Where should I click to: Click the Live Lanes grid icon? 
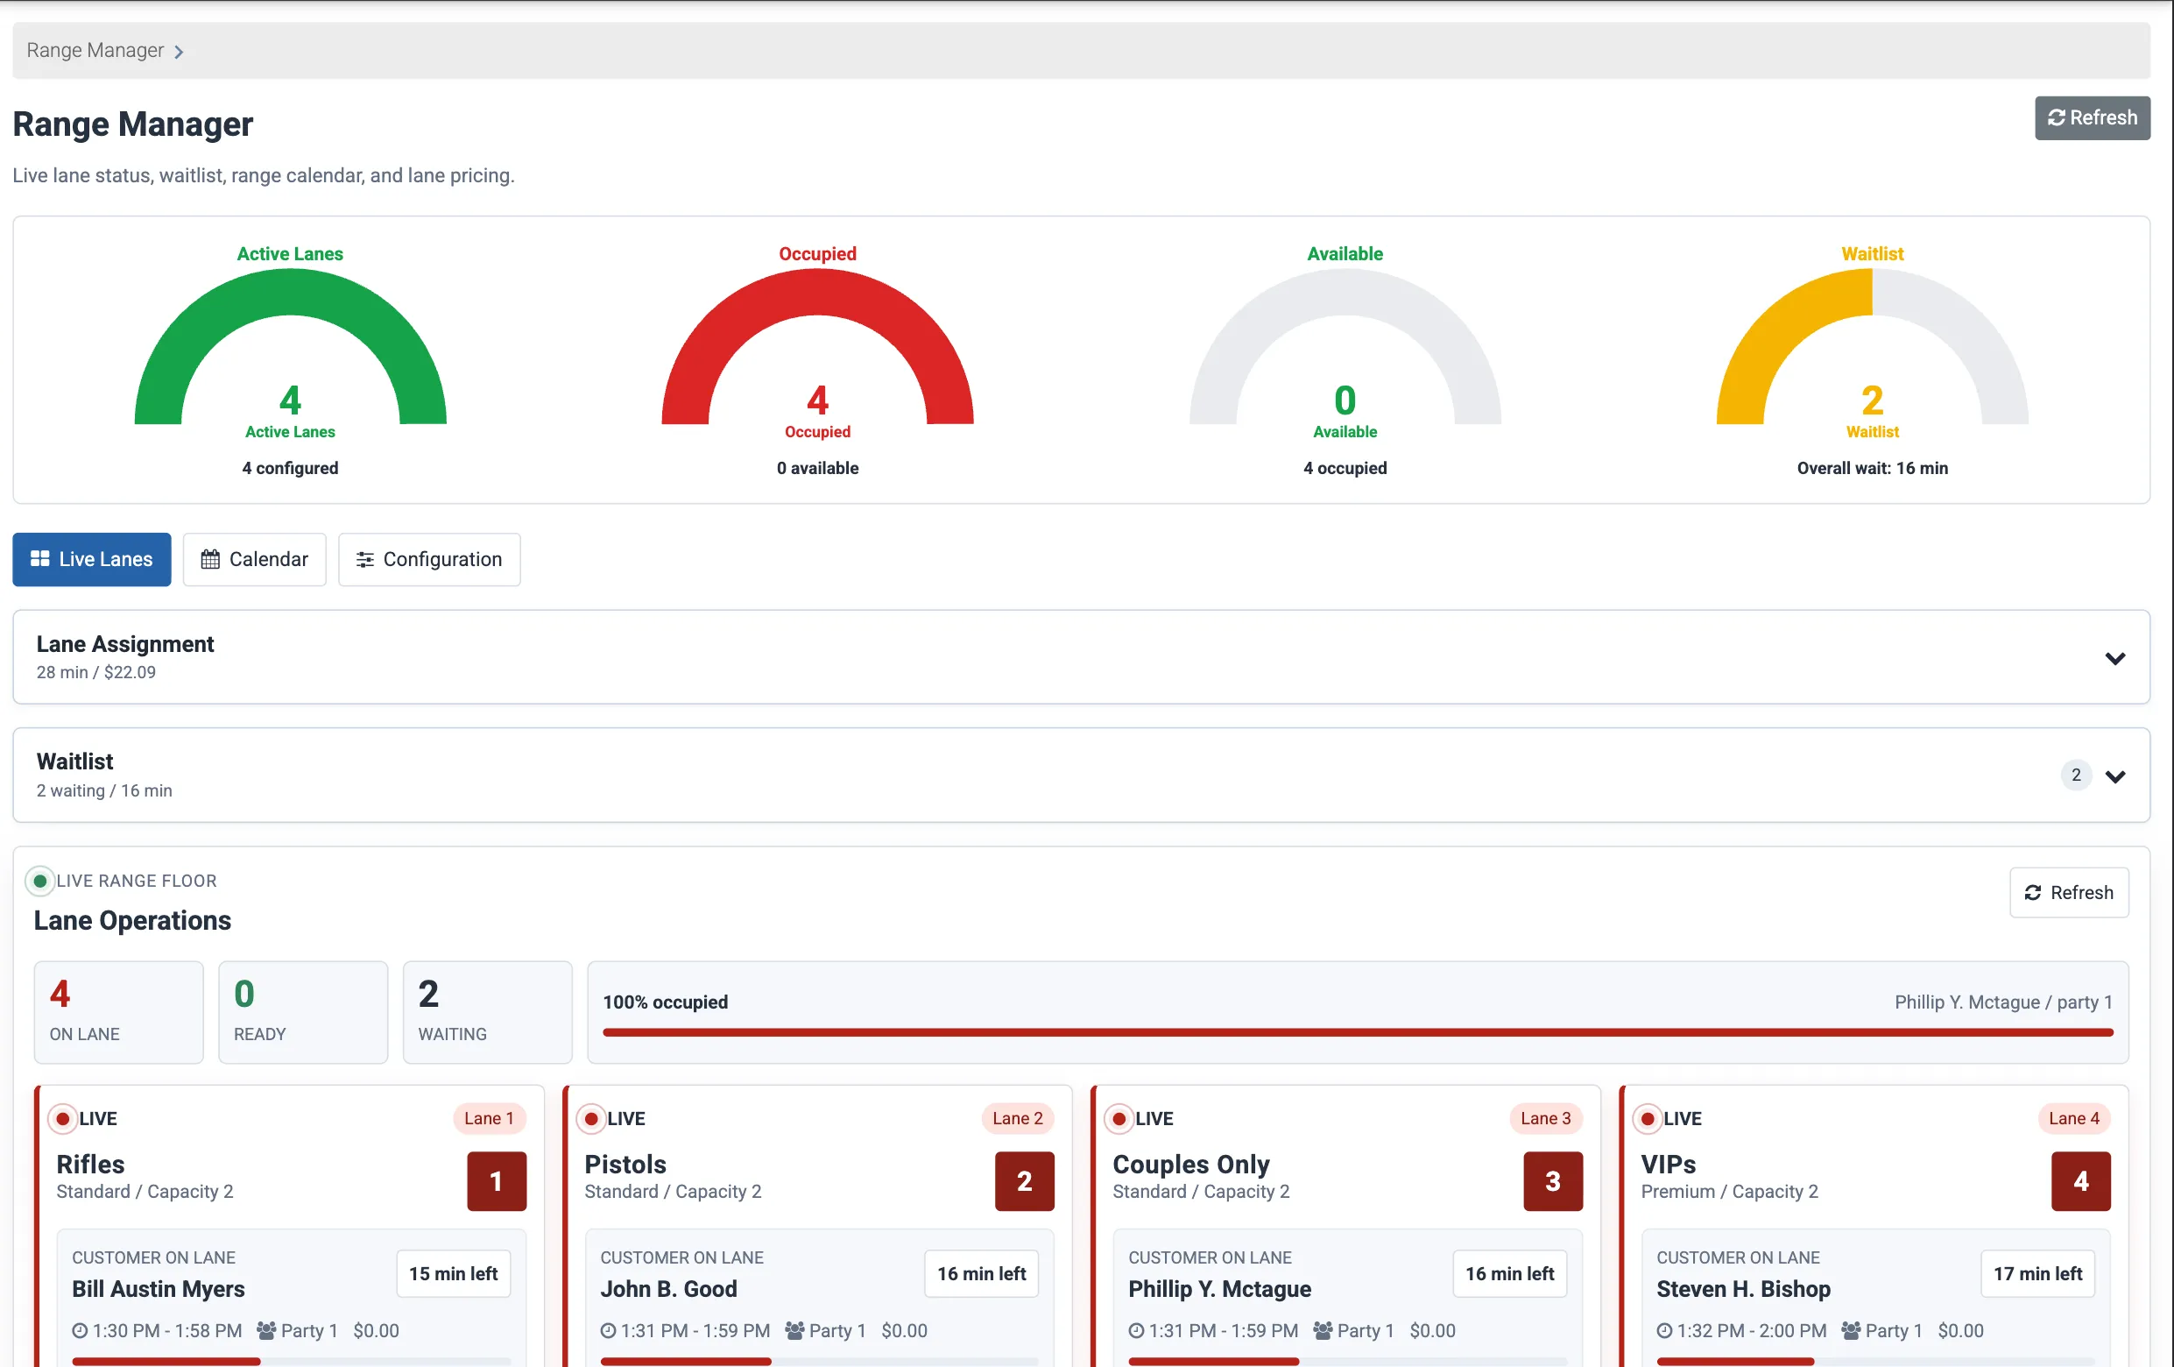(39, 559)
